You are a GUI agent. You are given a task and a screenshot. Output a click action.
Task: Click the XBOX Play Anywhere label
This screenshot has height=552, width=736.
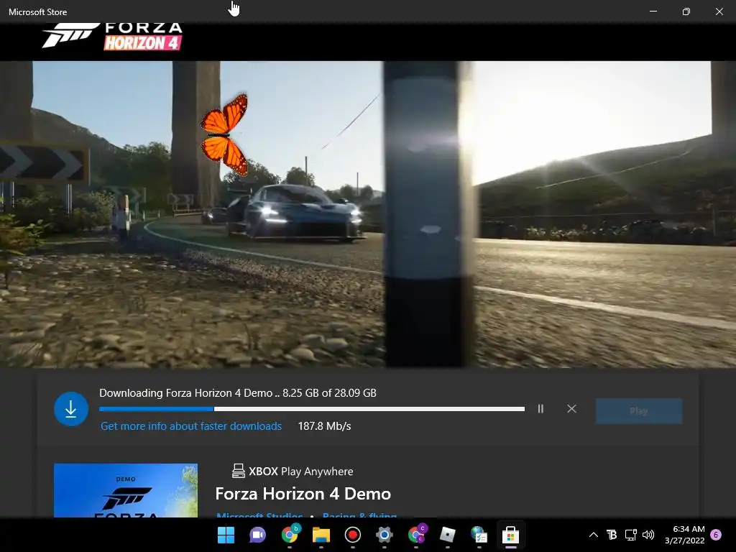[301, 471]
